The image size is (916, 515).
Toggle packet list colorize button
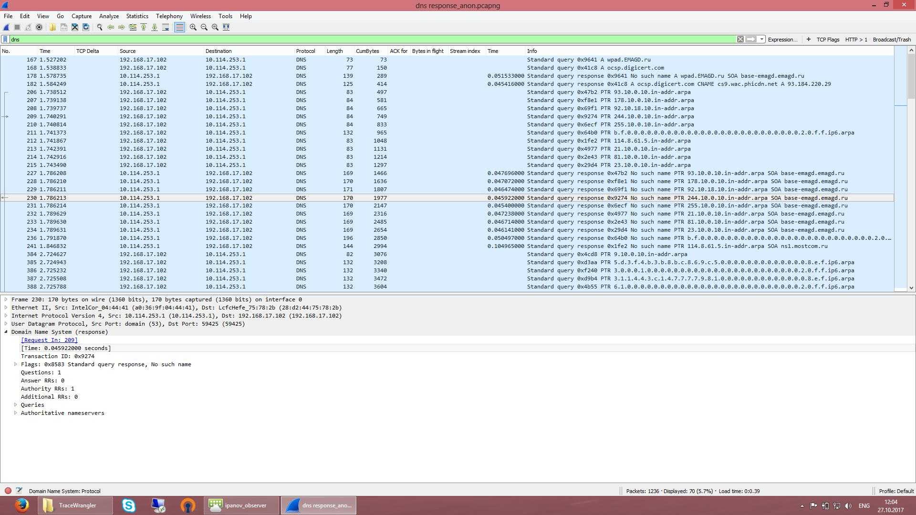(x=179, y=27)
